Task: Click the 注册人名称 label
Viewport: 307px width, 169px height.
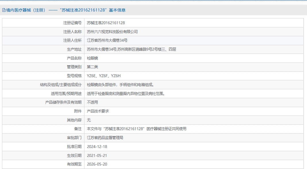Action: point(72,32)
